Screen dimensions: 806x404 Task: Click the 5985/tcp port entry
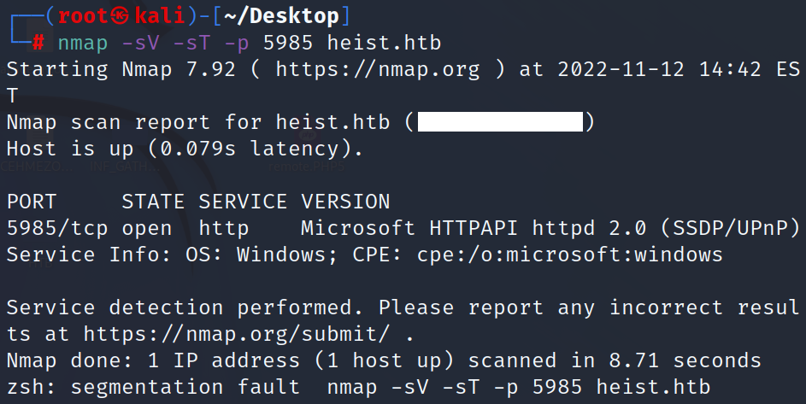tap(57, 228)
